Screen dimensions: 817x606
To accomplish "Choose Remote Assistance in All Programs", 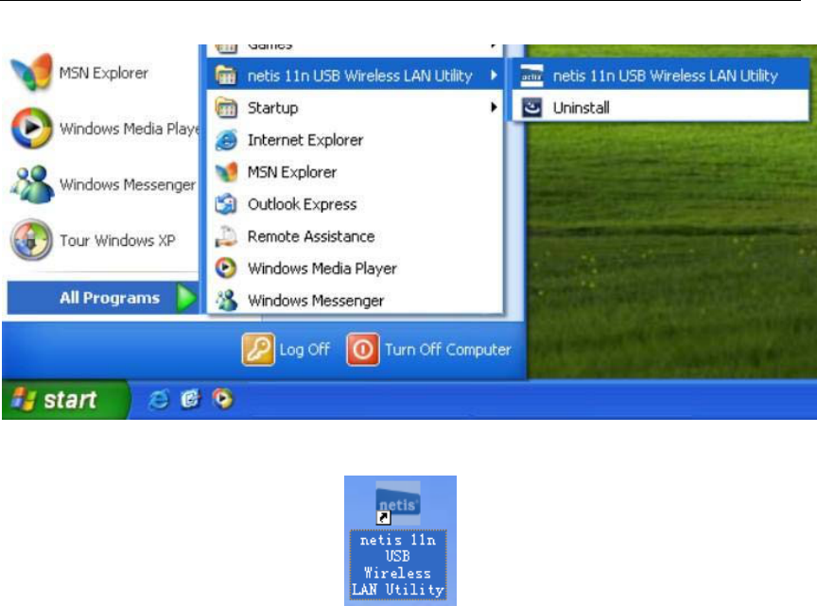I will tap(355, 236).
